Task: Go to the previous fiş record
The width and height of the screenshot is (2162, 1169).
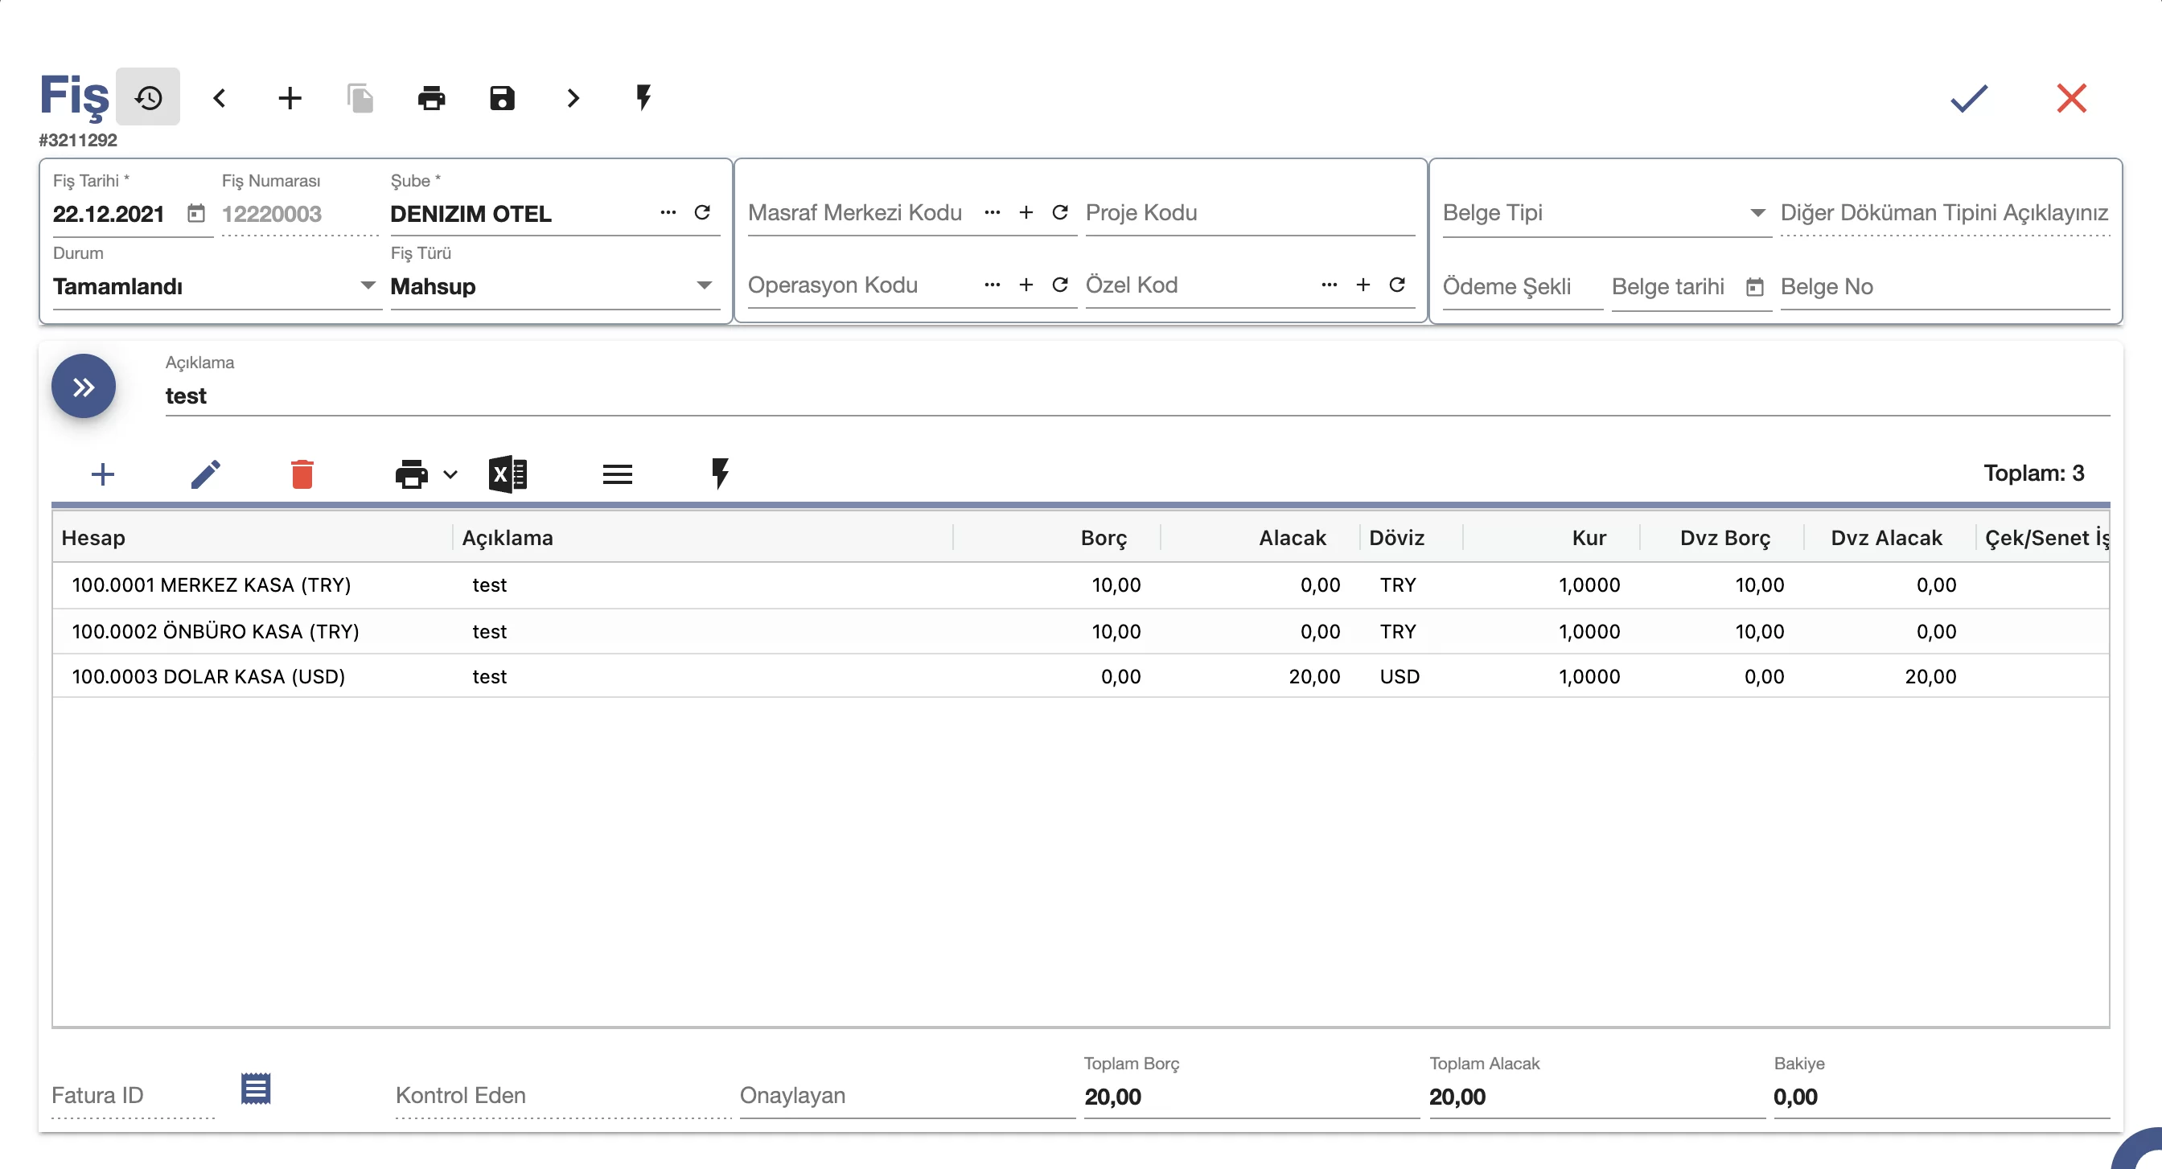Action: 219,98
